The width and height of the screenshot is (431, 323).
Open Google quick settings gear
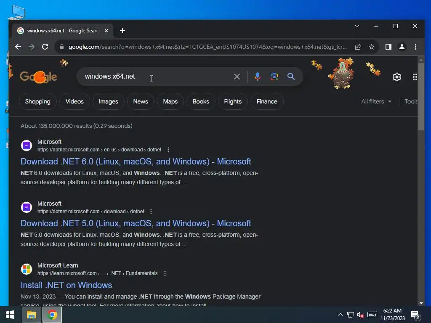396,77
